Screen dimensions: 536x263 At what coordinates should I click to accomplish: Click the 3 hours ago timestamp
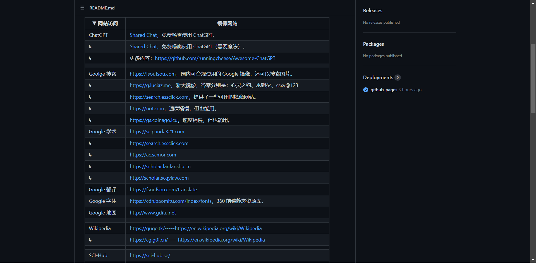(410, 90)
